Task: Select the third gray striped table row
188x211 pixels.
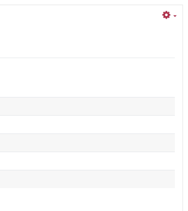Action: pyautogui.click(x=87, y=179)
